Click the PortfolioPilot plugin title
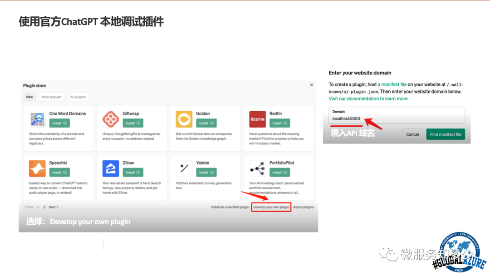490x276 pixels. [282, 163]
